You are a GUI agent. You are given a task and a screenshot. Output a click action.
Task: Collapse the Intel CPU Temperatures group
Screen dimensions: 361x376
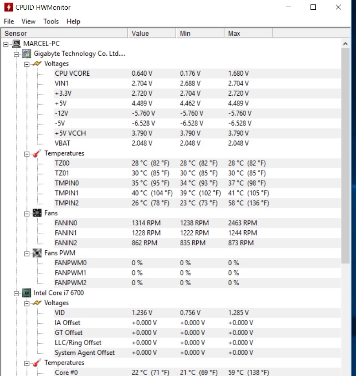(27, 363)
